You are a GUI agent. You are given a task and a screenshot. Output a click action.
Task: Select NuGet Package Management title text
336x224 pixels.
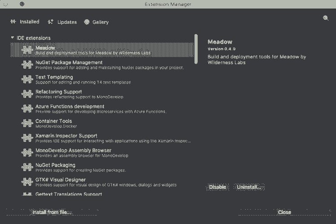coord(69,62)
